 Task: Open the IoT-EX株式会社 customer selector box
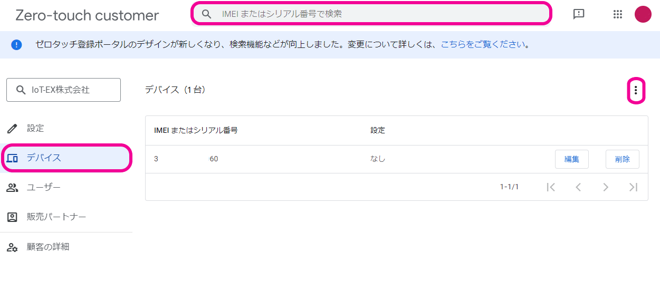63,90
